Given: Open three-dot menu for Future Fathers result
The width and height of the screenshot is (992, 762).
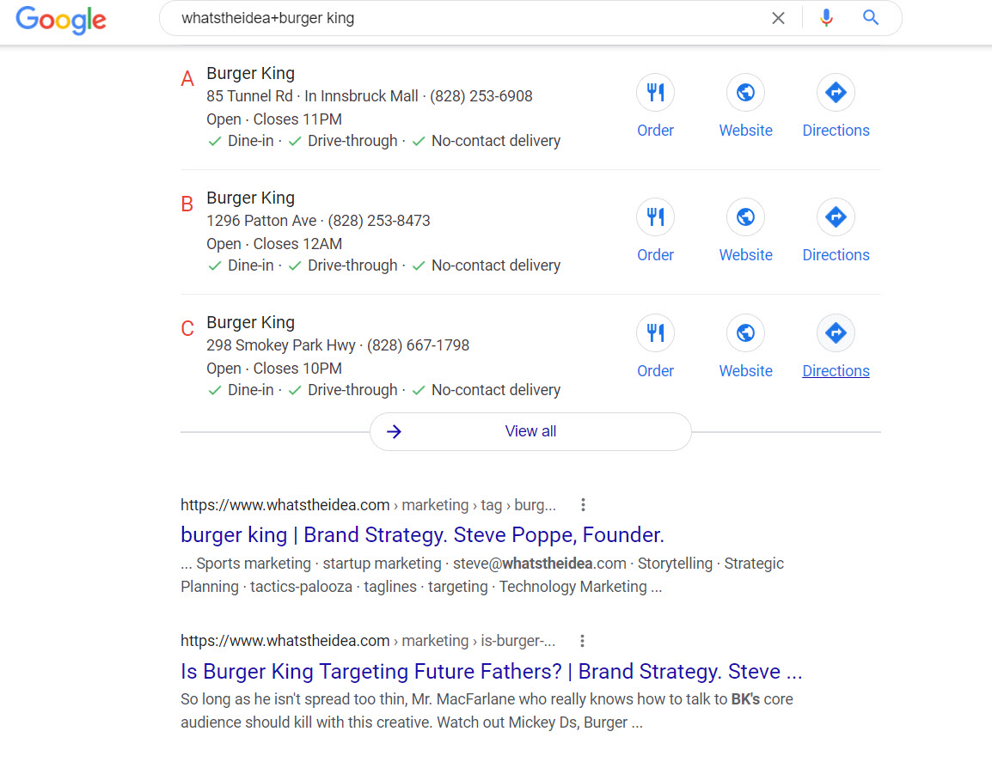Looking at the screenshot, I should (x=583, y=641).
